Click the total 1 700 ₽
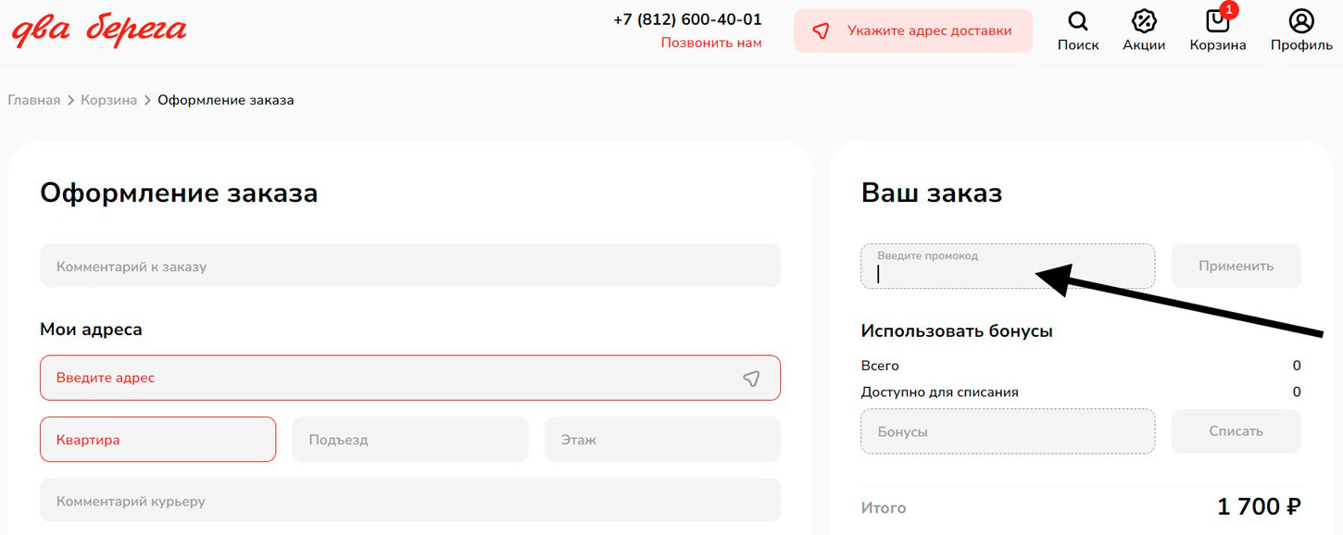 [1259, 507]
